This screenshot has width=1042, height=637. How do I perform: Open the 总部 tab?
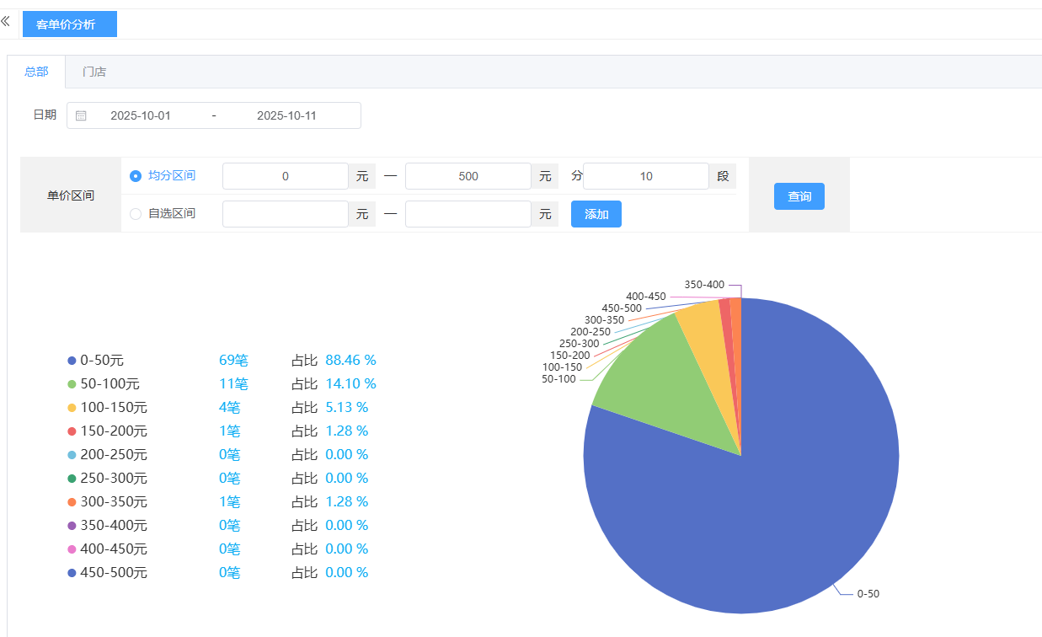36,72
